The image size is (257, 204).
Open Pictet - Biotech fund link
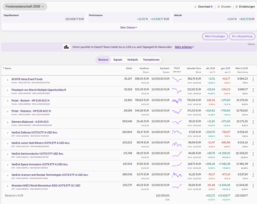pos(30,101)
